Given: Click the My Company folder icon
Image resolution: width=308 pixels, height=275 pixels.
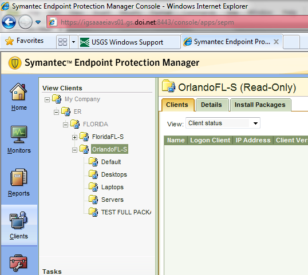Looking at the screenshot, I should pyautogui.click(x=57, y=99).
